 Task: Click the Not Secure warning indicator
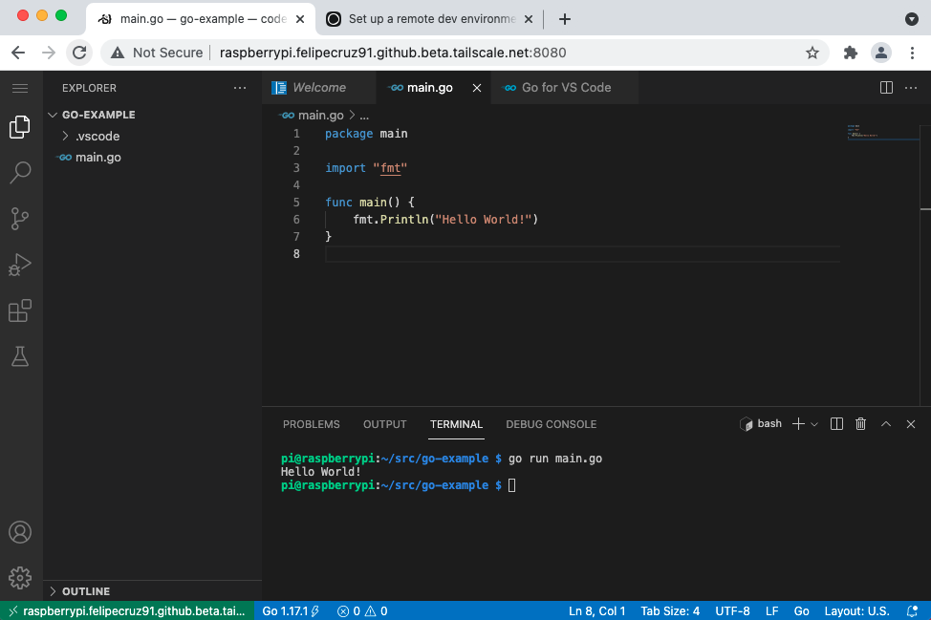click(x=158, y=53)
